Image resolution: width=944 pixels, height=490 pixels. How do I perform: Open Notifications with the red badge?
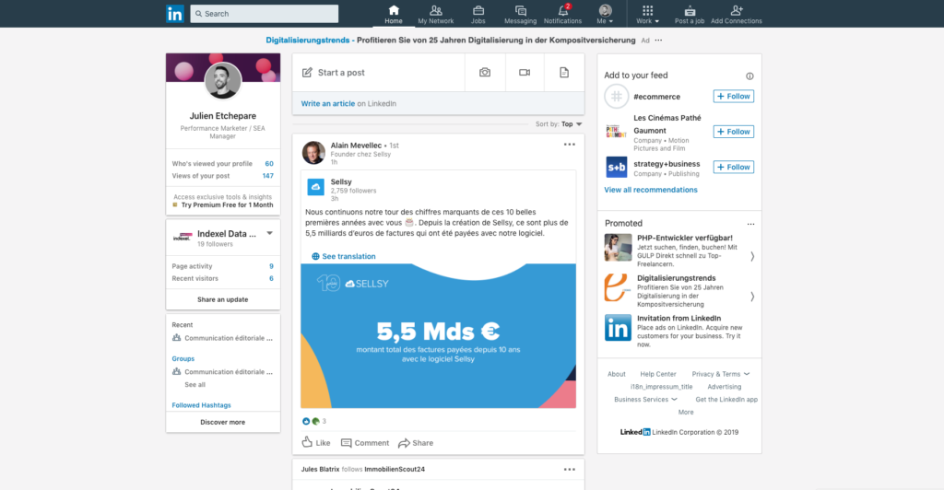pyautogui.click(x=563, y=15)
